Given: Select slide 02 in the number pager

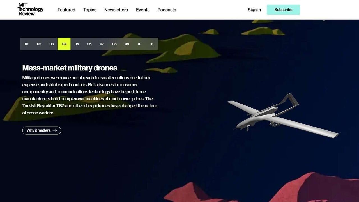Looking at the screenshot, I should pyautogui.click(x=39, y=44).
